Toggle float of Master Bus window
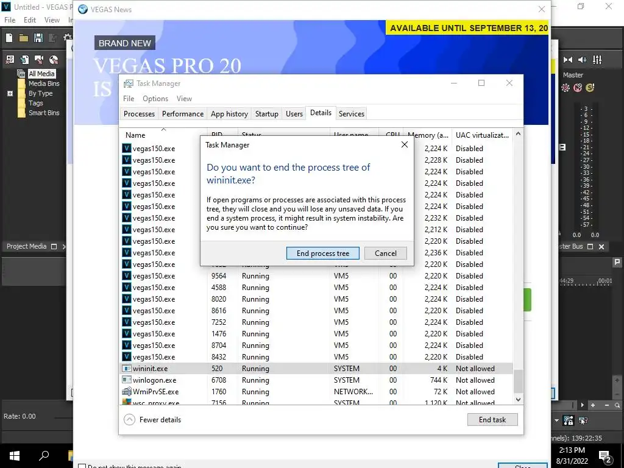 coord(590,247)
